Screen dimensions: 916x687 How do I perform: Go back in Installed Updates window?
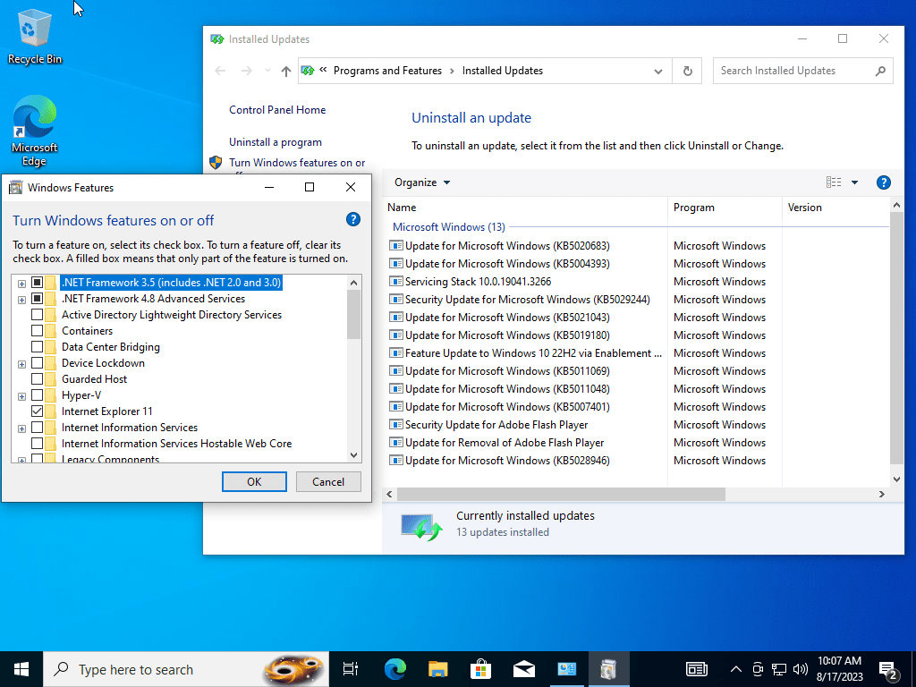click(220, 71)
